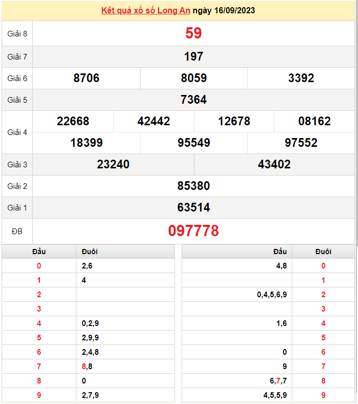
Task: Select the Giải 5 number 7364
Action: [x=193, y=100]
